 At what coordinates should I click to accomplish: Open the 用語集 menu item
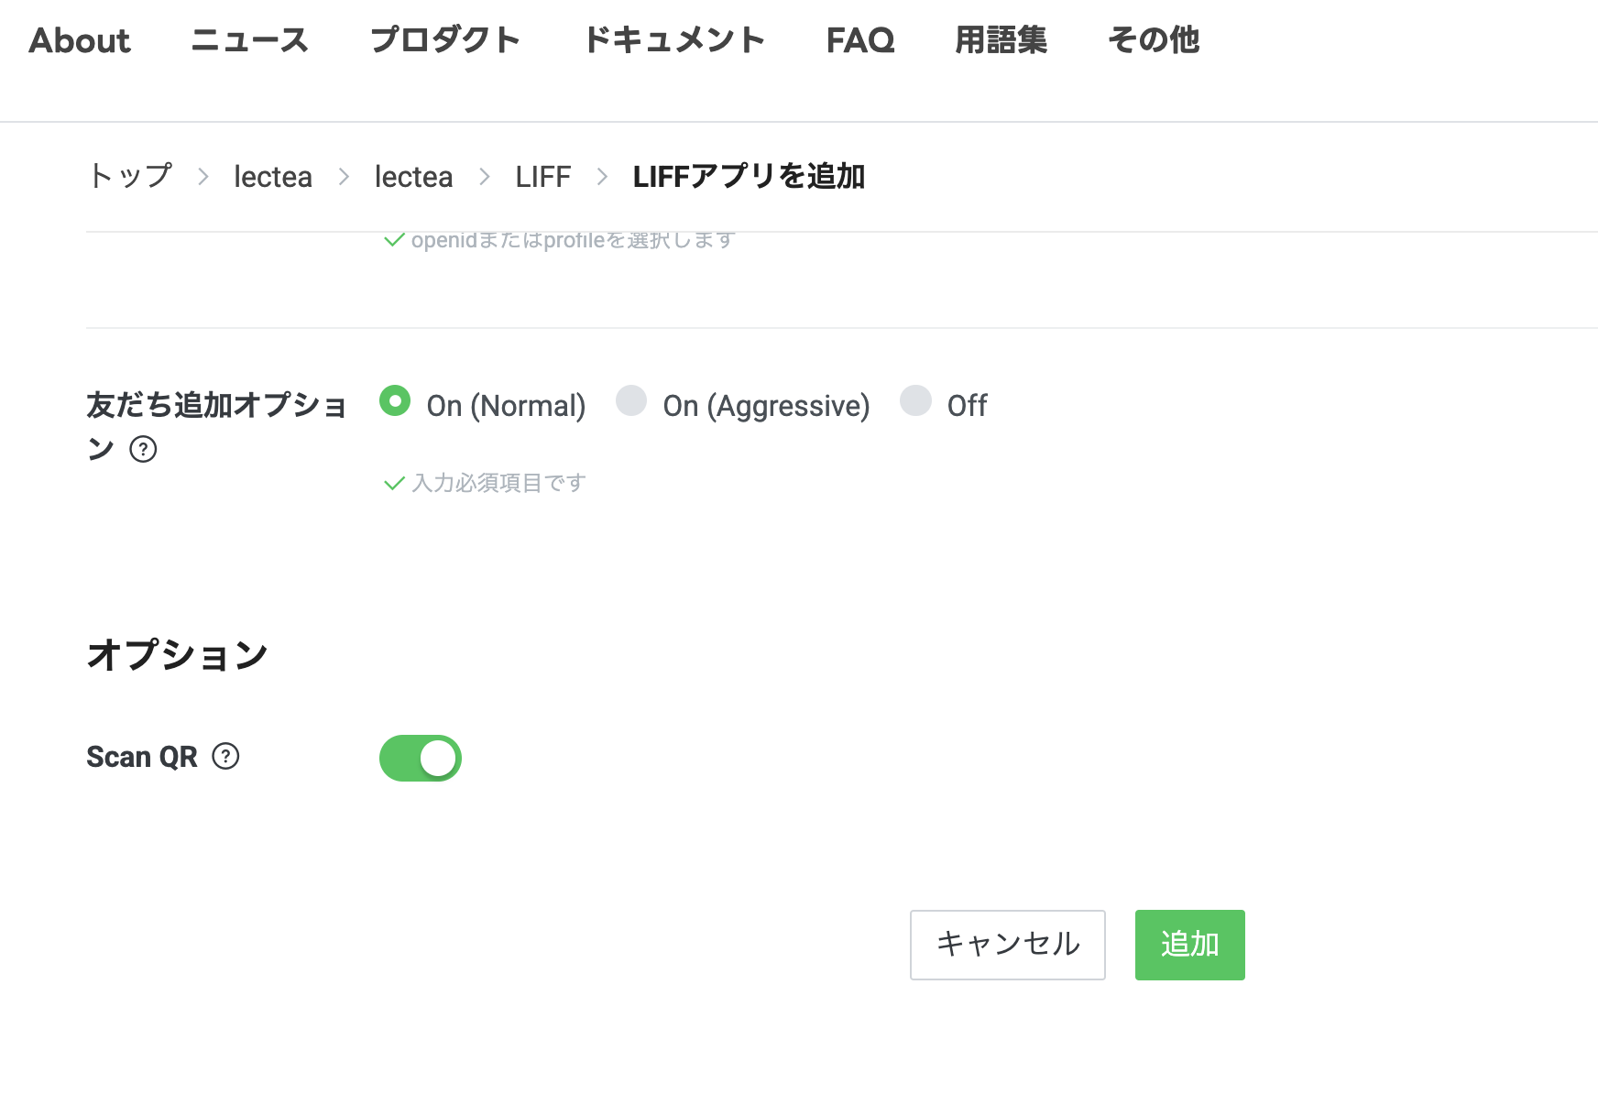(x=1001, y=40)
